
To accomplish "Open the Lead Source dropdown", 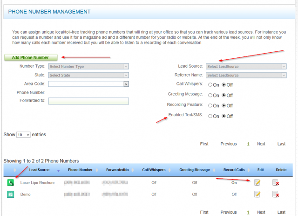I will (x=246, y=66).
